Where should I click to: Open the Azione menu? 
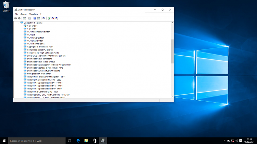[24, 14]
